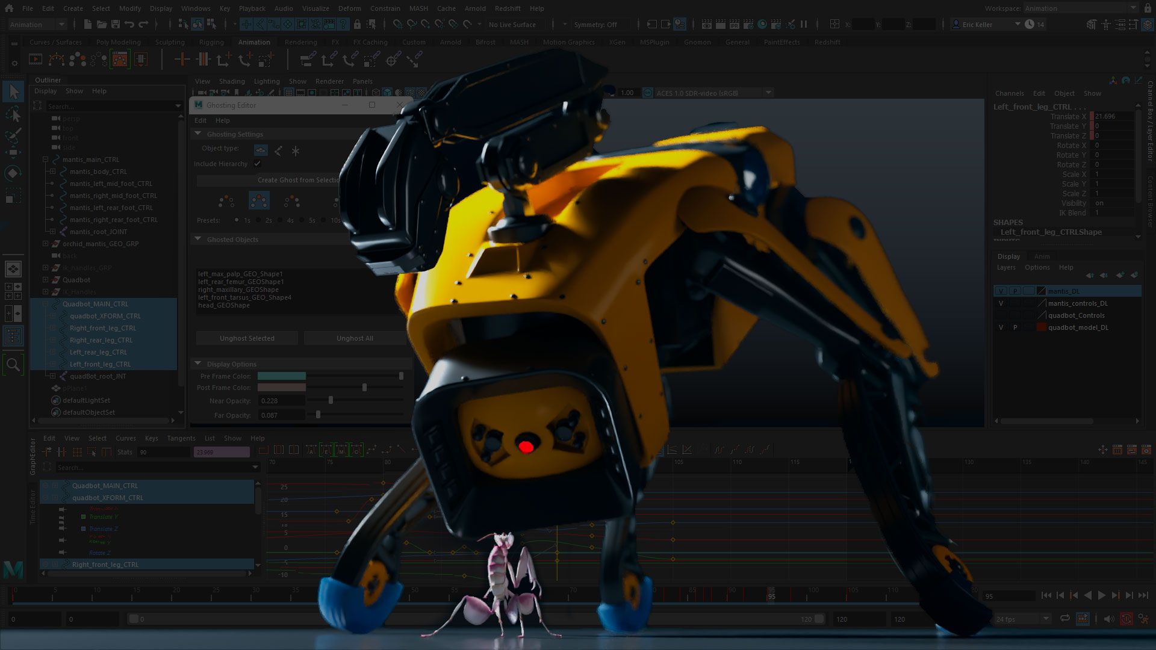Click the pause playback icon in the top toolbar
Image resolution: width=1156 pixels, height=650 pixels.
pos(804,24)
